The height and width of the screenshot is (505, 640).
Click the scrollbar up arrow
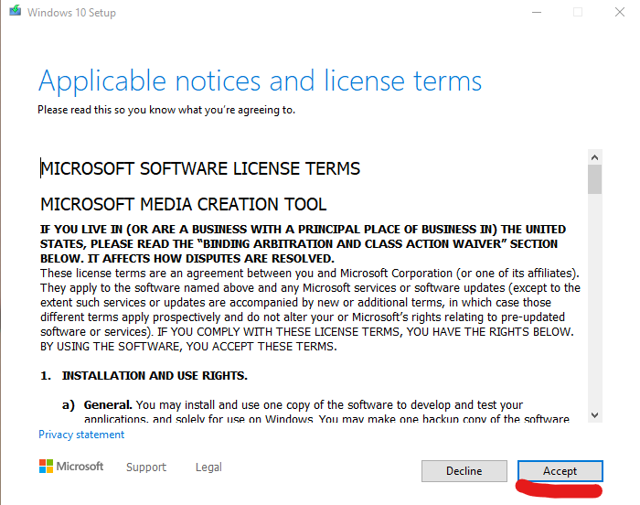594,157
